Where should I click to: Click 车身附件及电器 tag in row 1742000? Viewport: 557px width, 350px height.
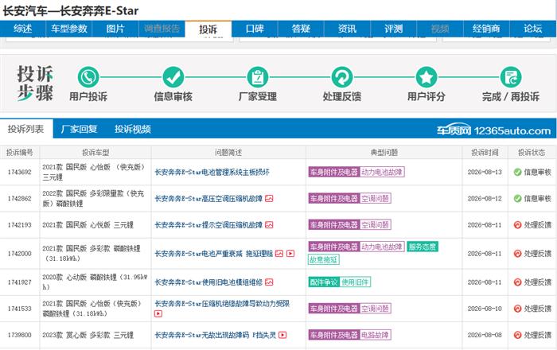pos(334,247)
